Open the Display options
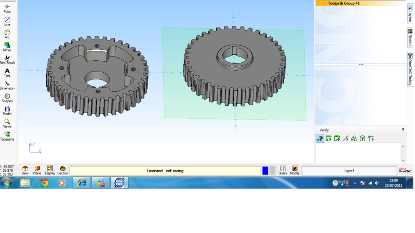Screen dimensions: 415x233 pos(50,170)
